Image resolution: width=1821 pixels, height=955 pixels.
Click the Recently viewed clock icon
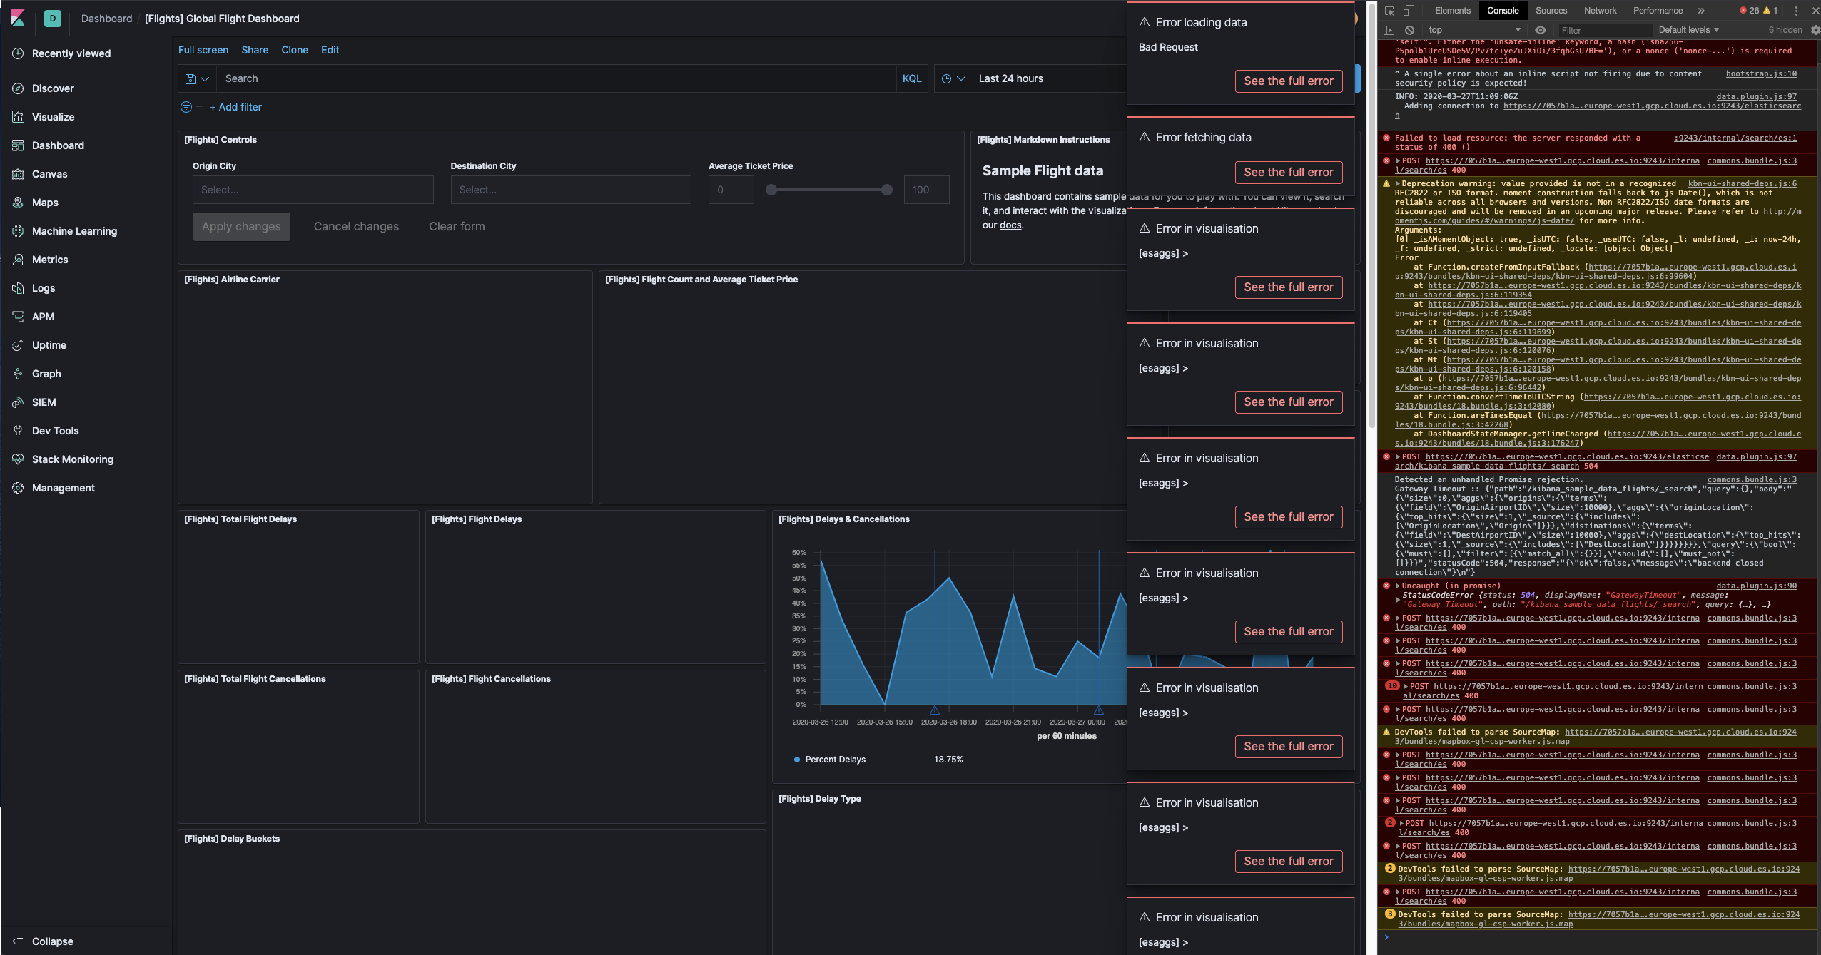18,53
